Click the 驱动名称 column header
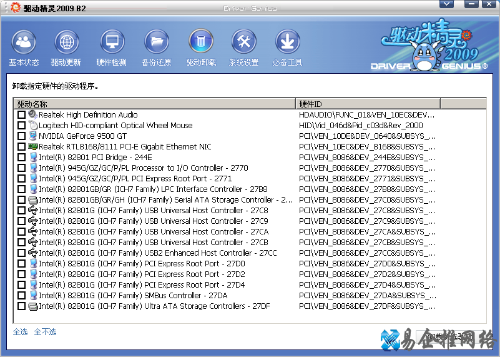This screenshot has height=357, width=500. pyautogui.click(x=154, y=104)
